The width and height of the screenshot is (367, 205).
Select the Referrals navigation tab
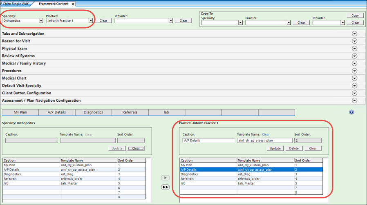click(130, 112)
